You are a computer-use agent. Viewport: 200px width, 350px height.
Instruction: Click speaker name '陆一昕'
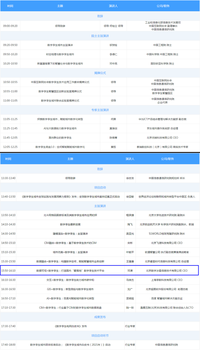click(130, 308)
